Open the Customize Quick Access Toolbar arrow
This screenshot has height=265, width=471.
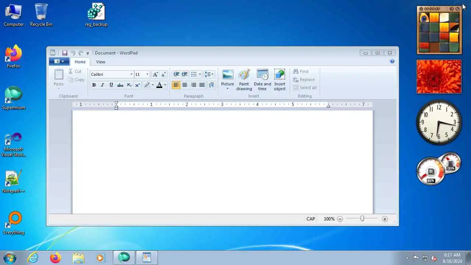pos(88,53)
